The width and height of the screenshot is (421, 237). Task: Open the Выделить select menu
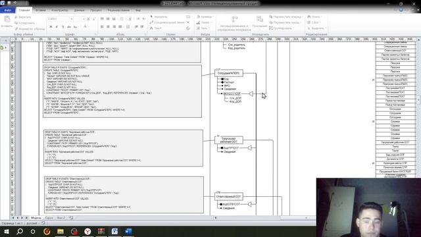(316, 28)
